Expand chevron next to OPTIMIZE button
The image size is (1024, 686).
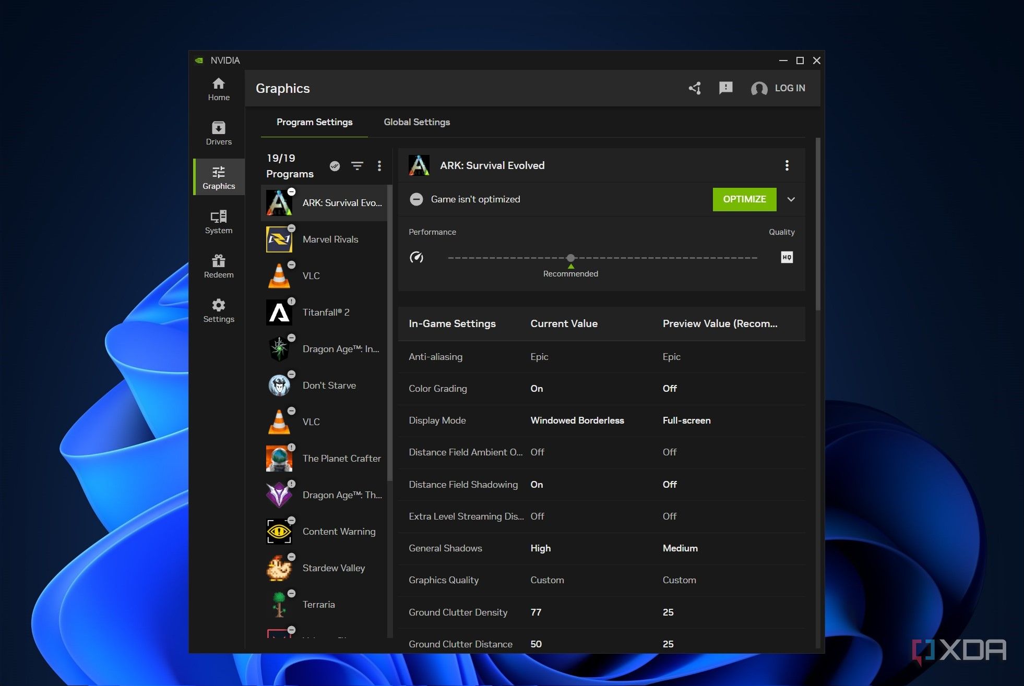pyautogui.click(x=791, y=199)
